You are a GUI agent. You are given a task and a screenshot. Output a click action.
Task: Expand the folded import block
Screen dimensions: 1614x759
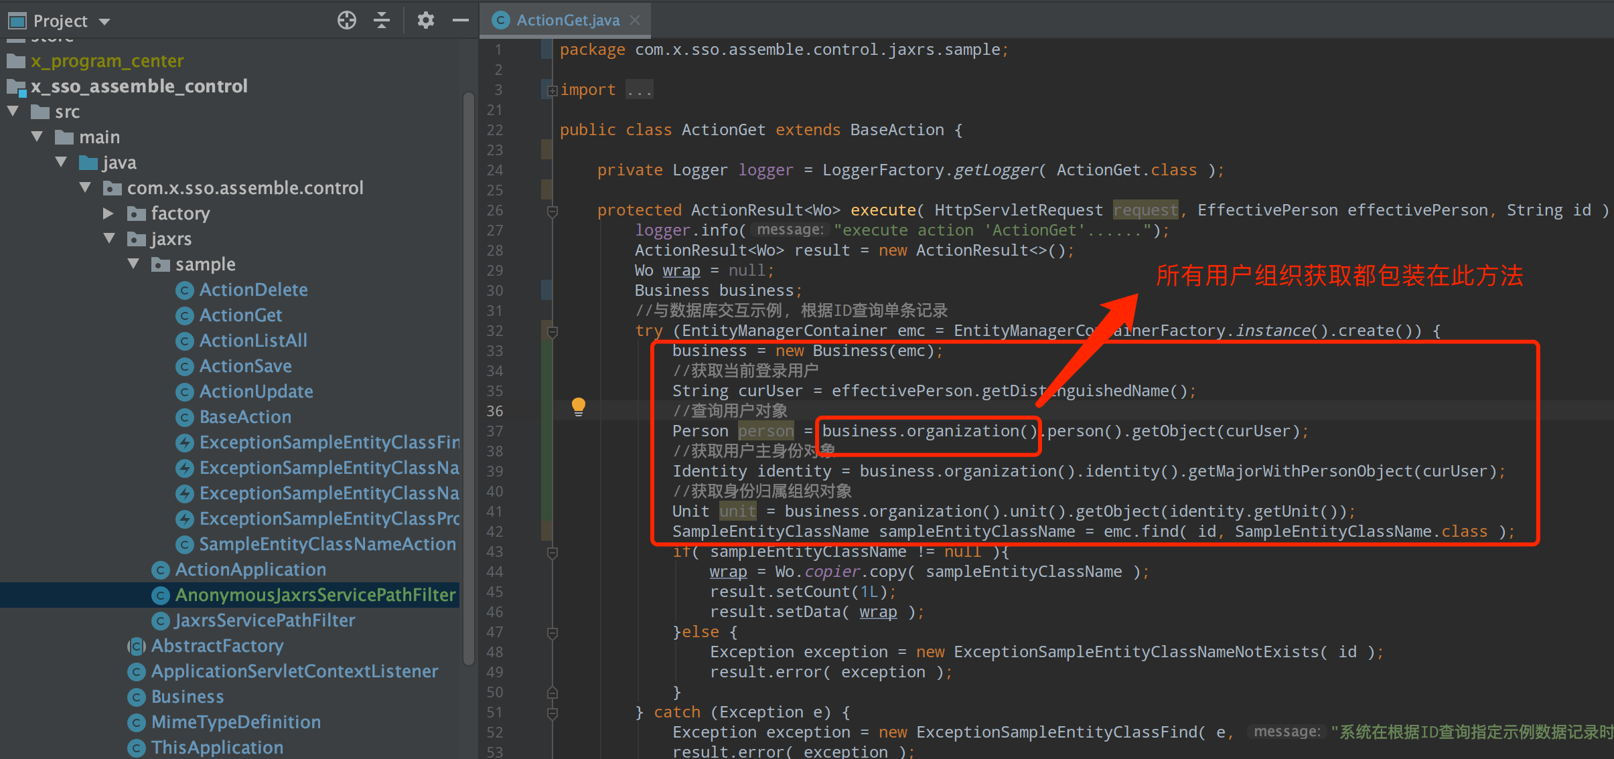pyautogui.click(x=552, y=90)
